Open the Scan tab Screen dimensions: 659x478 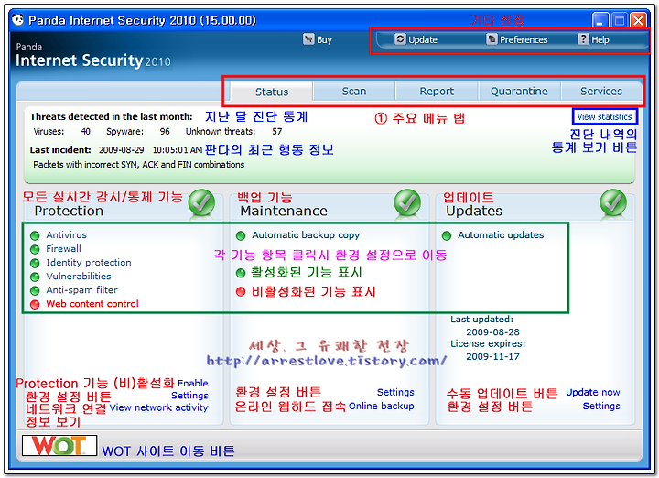point(354,91)
